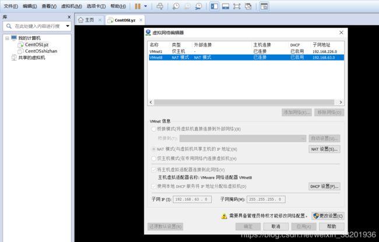This screenshot has height=242, width=379.
Task: Click the 更改设置(C) shield button
Action: click(x=328, y=216)
